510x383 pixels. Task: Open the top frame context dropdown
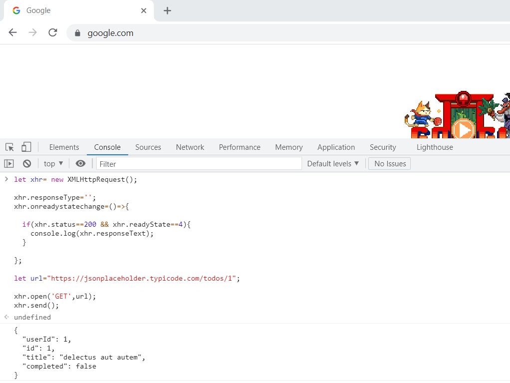(52, 163)
